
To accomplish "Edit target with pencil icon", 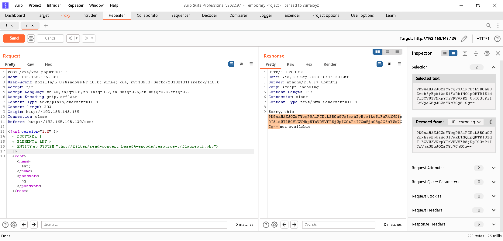I will (x=464, y=39).
